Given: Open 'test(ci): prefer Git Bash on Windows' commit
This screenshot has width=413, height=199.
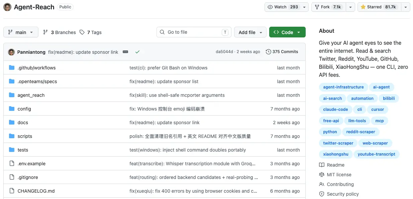Looking at the screenshot, I should point(169,68).
